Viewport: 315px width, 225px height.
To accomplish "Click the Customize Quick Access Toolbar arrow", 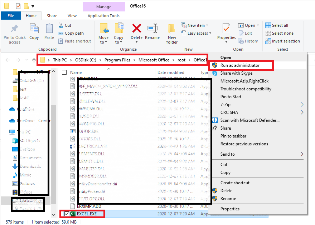I will pyautogui.click(x=33, y=6).
